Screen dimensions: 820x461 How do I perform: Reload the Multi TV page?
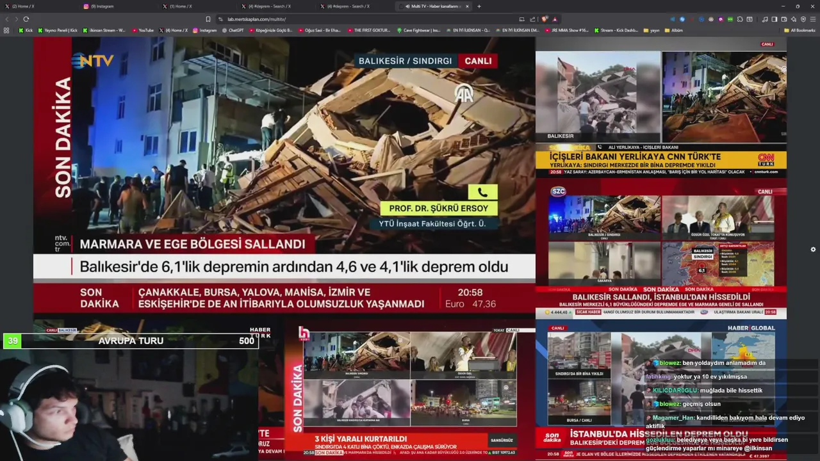pos(26,19)
